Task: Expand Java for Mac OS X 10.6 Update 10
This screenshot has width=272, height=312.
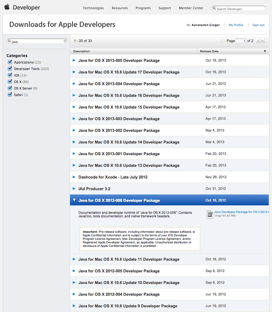Action: click(74, 282)
